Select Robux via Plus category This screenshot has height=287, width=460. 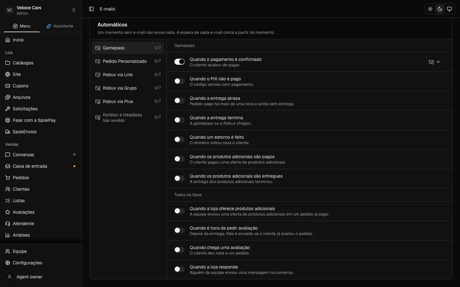click(128, 101)
